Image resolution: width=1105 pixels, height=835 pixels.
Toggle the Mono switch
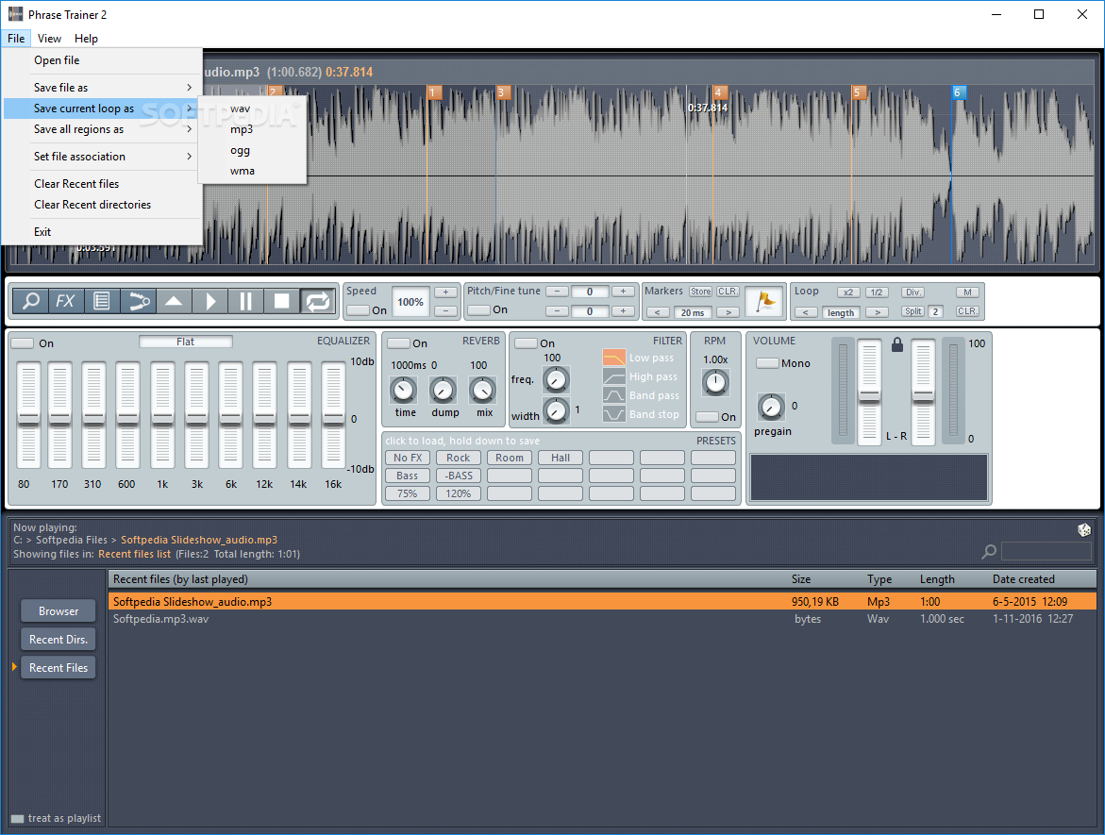pyautogui.click(x=767, y=363)
